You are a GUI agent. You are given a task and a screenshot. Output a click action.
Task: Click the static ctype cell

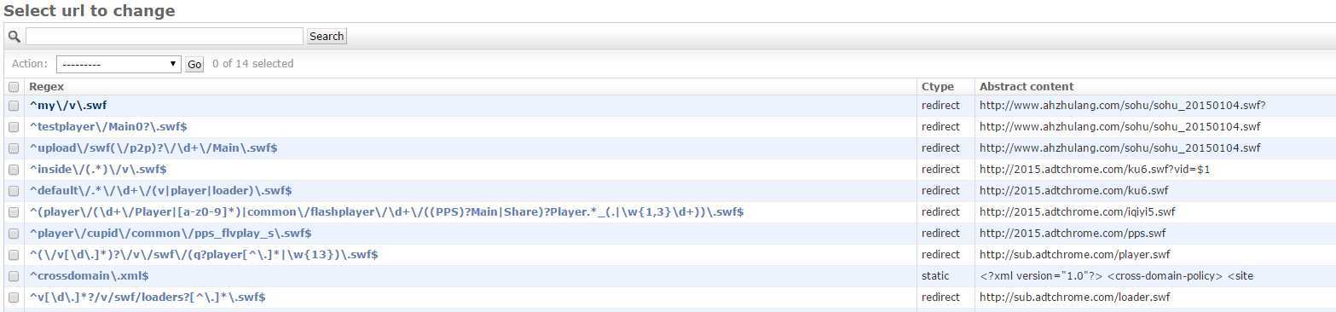point(935,275)
